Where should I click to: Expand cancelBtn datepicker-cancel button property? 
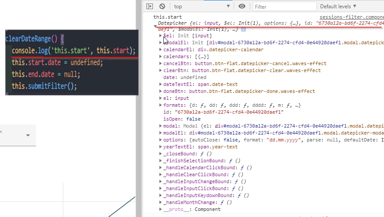tap(160, 63)
